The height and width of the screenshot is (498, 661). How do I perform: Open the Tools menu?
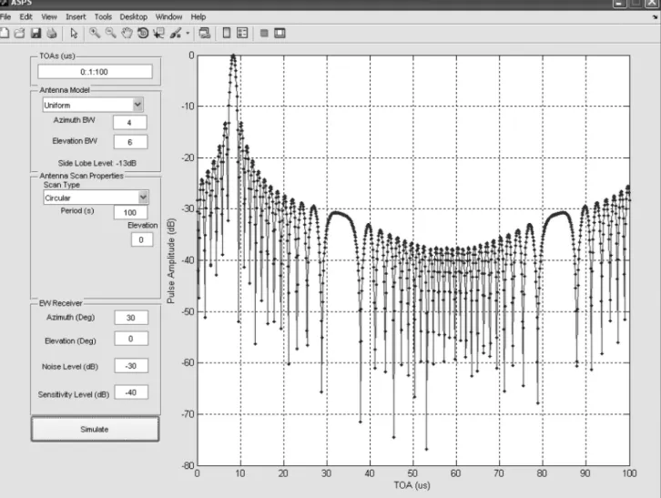103,17
